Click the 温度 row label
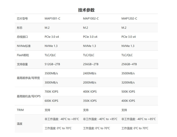This screenshot has height=137, width=177. (20, 124)
